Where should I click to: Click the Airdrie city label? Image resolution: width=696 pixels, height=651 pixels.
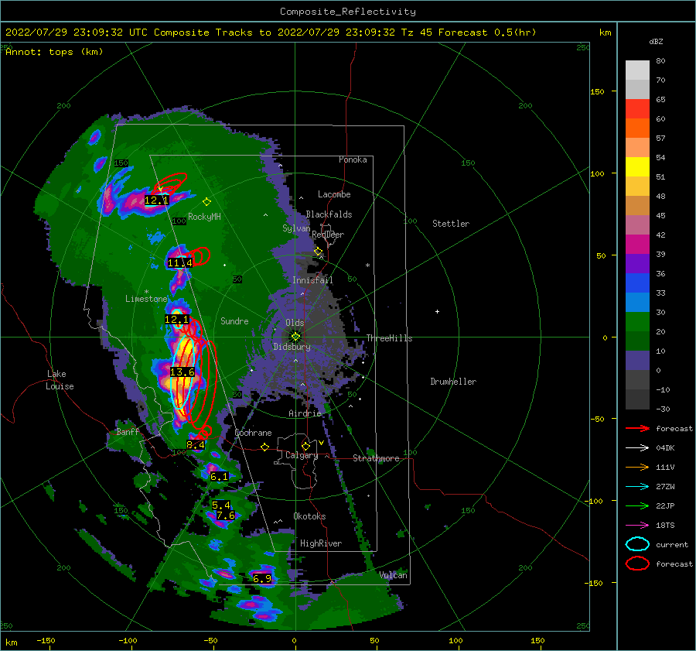(x=305, y=413)
